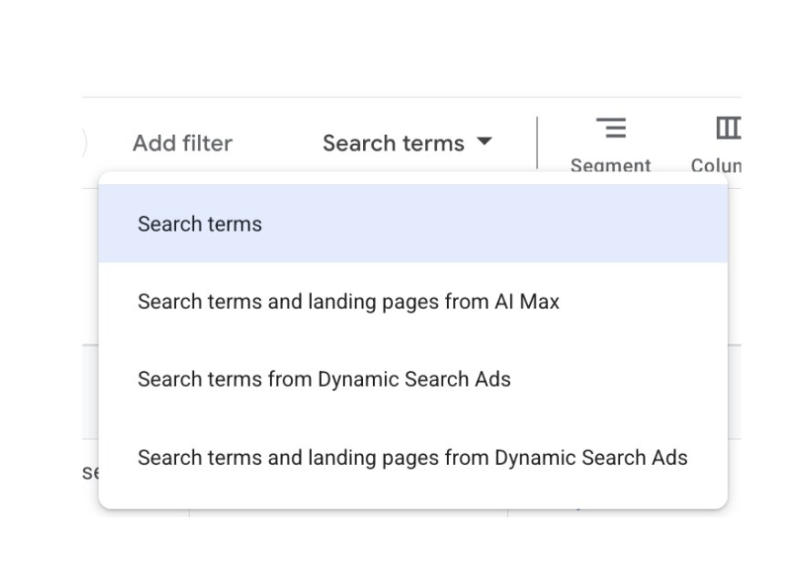
Task: Click the Add filter field
Action: 182,143
